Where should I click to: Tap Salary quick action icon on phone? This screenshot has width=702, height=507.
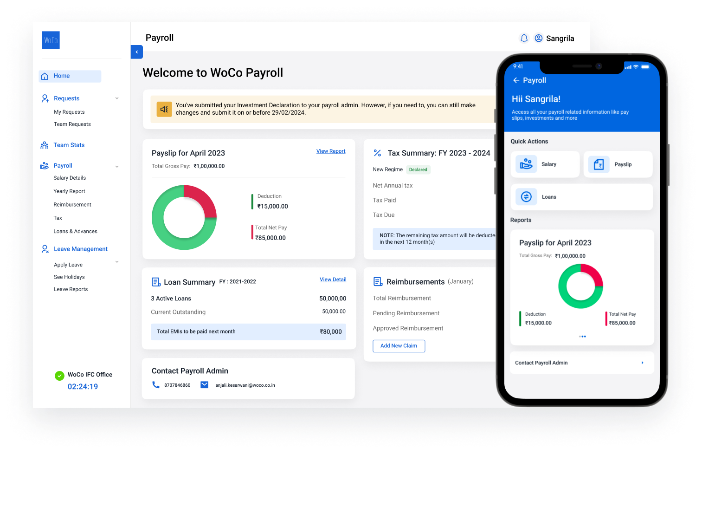(x=526, y=164)
